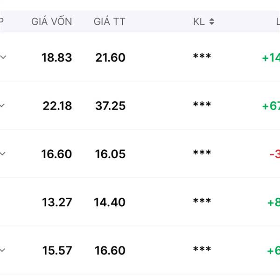Sort by the KL column arrows
The height and width of the screenshot is (280, 280).
[x=211, y=21]
